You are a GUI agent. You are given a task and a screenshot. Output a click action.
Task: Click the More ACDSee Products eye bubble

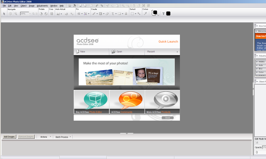pos(162,100)
